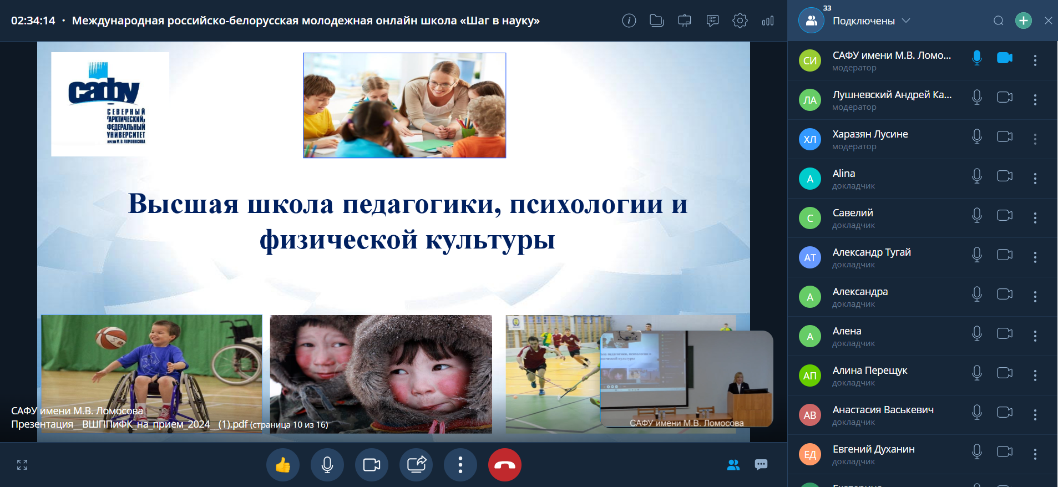This screenshot has height=487, width=1058.
Task: Open settings gear in meeting header
Action: point(740,21)
